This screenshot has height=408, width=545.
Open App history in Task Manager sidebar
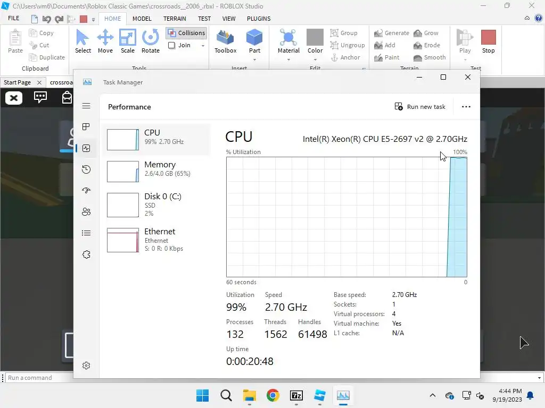tap(86, 169)
